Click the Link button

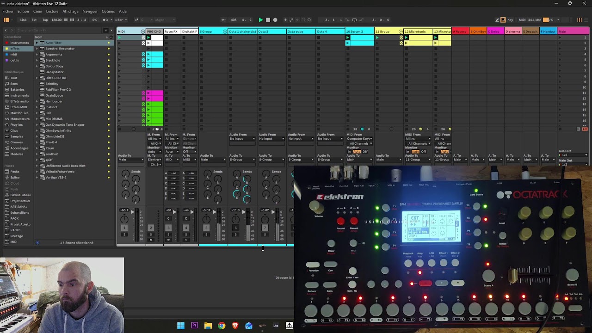coord(23,20)
